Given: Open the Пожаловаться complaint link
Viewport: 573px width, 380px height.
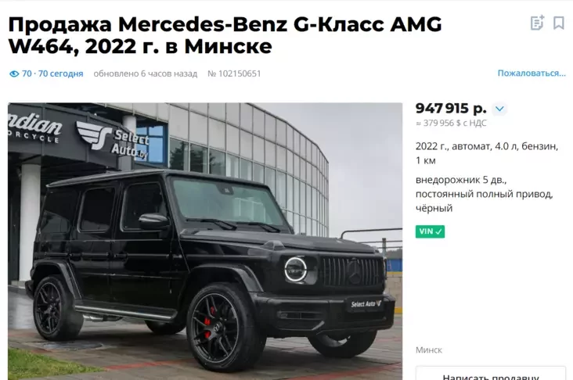Looking at the screenshot, I should [x=532, y=73].
